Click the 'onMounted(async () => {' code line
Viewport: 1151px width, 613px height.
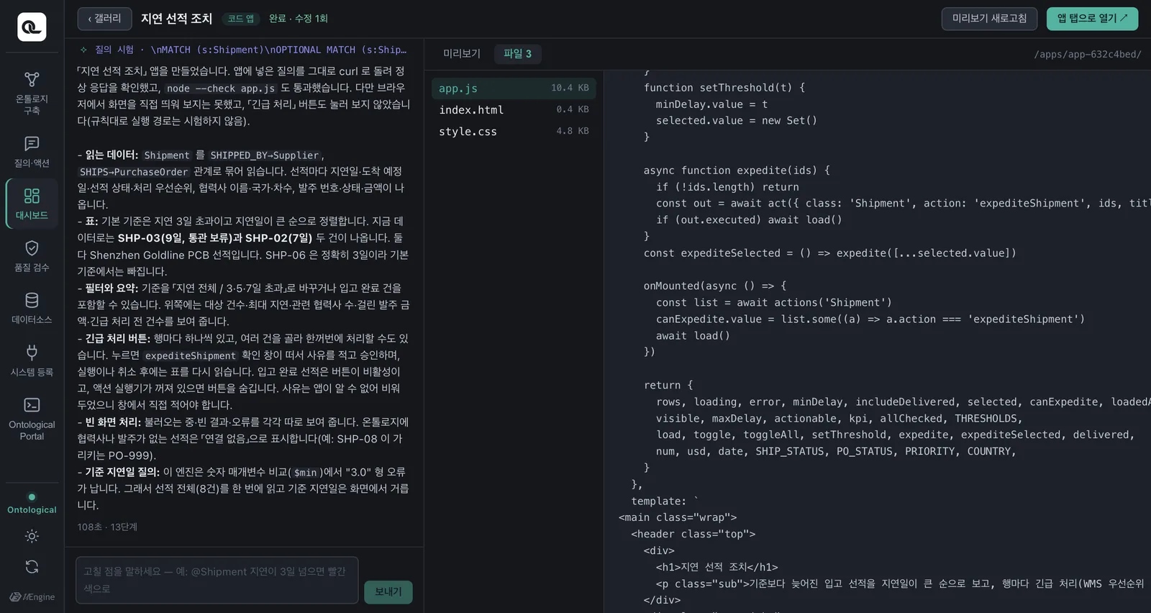coord(715,286)
